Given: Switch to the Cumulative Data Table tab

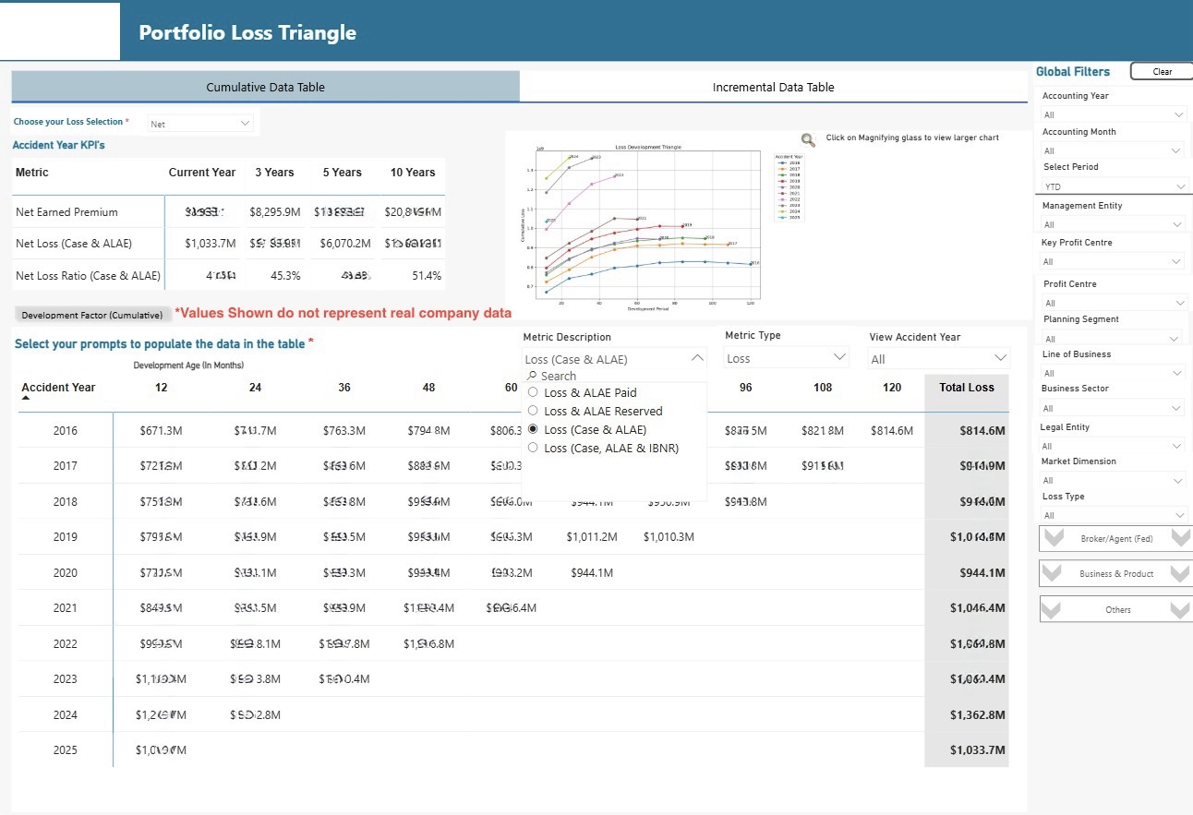Looking at the screenshot, I should [265, 88].
